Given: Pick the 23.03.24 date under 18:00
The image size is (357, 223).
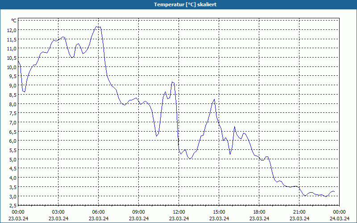Looking at the screenshot, I should pyautogui.click(x=259, y=219).
